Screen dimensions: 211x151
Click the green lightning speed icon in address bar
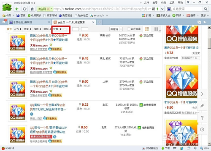[157, 9]
